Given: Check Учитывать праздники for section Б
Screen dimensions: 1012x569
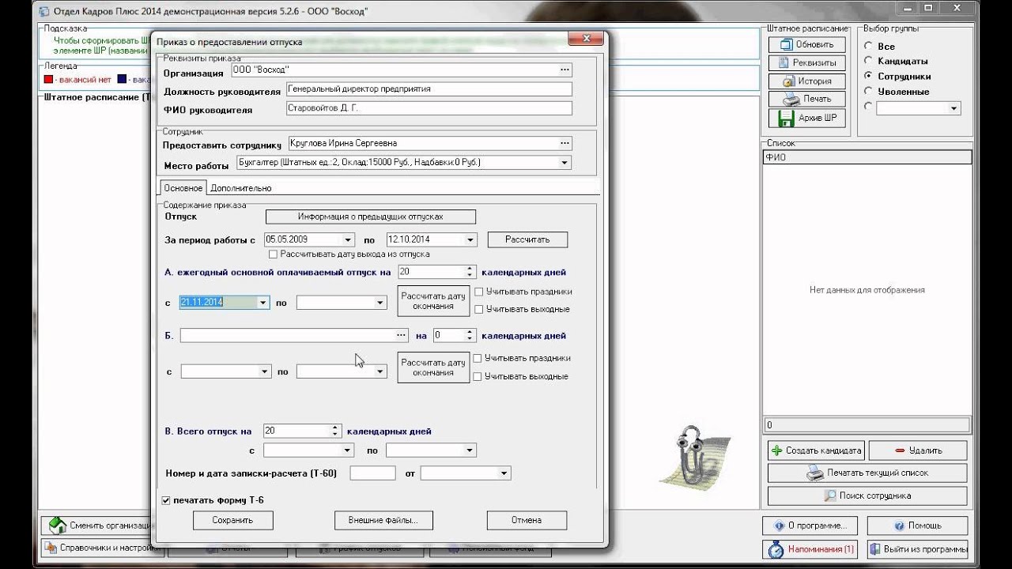Looking at the screenshot, I should [x=477, y=358].
